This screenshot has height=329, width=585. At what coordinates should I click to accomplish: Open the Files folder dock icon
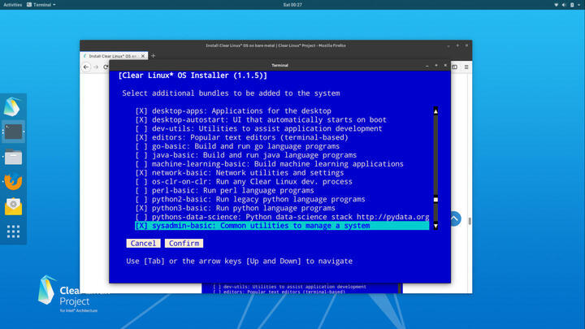point(14,157)
